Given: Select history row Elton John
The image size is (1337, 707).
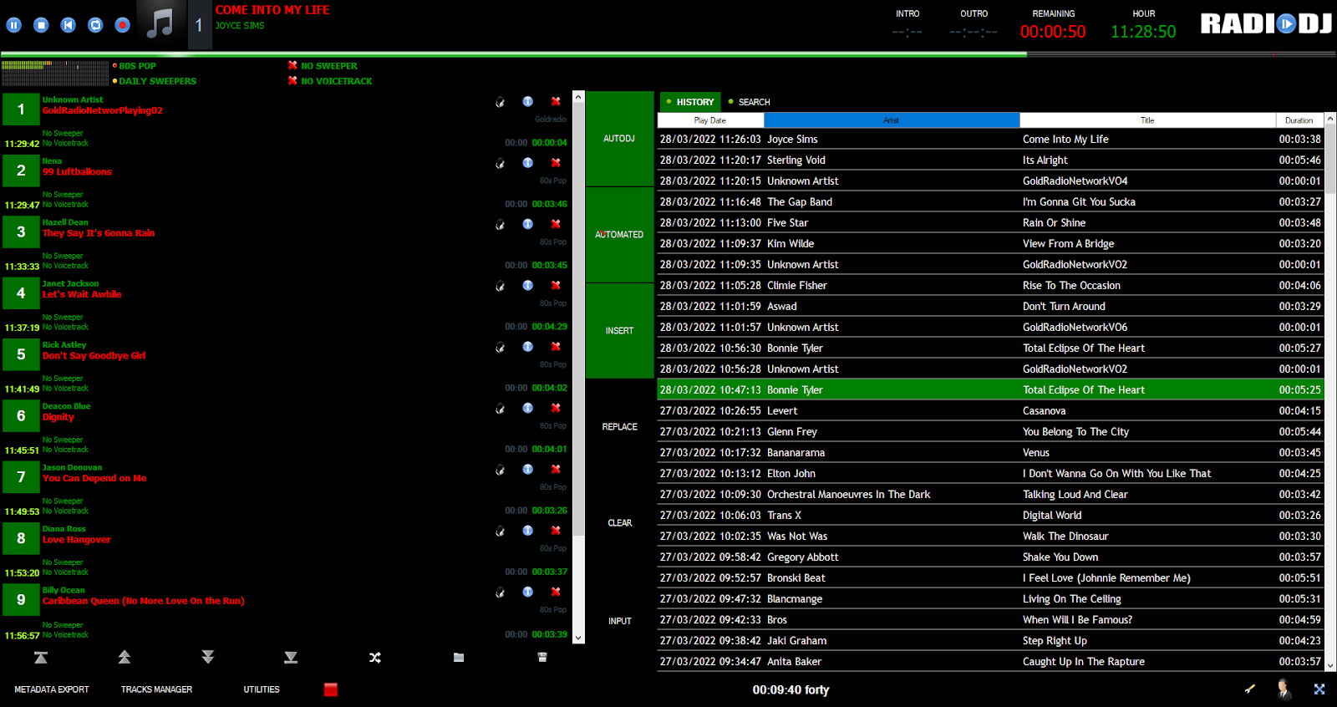Looking at the screenshot, I should pyautogui.click(x=990, y=473).
